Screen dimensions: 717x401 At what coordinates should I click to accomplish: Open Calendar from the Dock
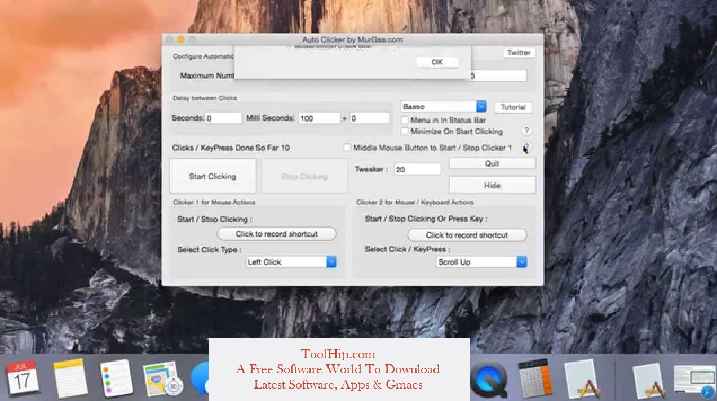(23, 378)
